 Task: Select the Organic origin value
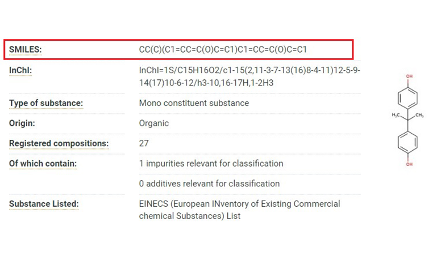(154, 123)
